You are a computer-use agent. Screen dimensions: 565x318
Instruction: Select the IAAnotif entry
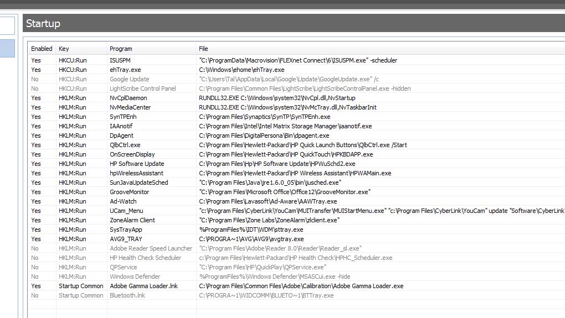pos(121,126)
